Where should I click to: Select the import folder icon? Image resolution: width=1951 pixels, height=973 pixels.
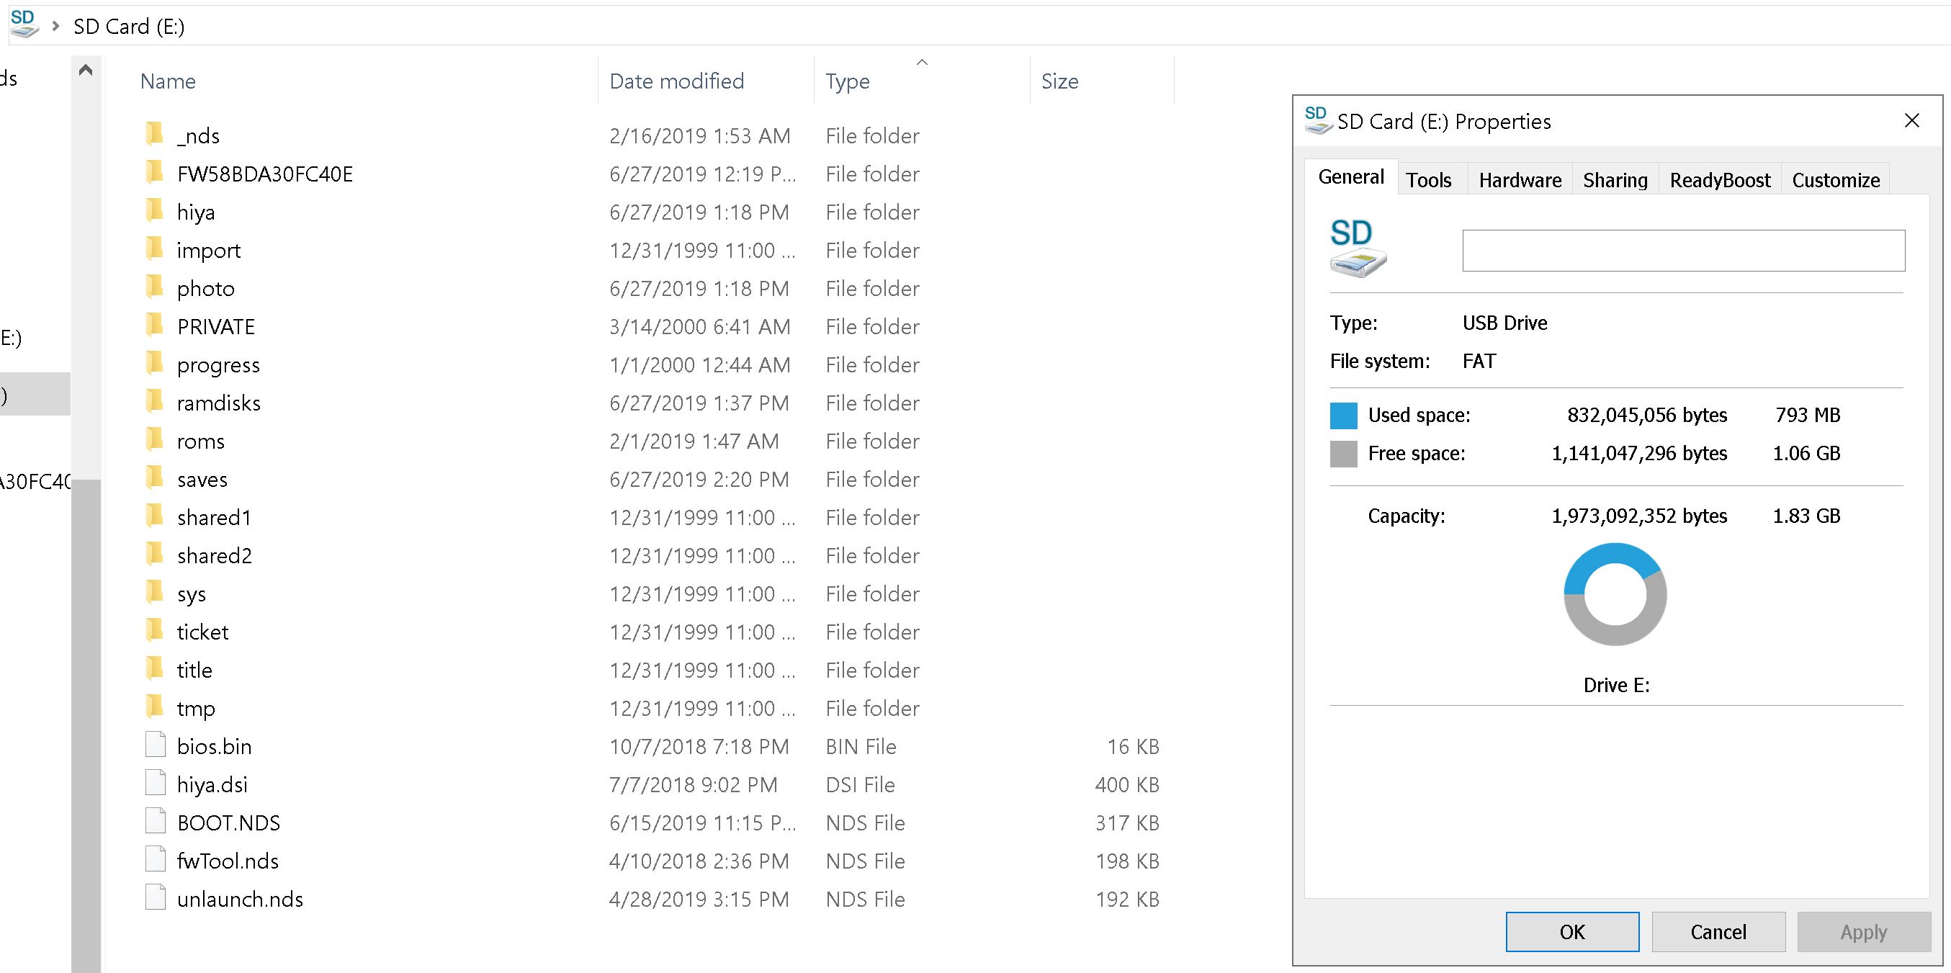tap(155, 249)
